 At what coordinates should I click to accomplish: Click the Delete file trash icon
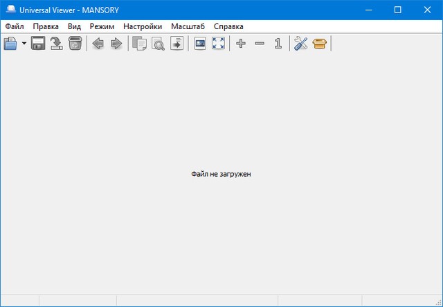(75, 44)
